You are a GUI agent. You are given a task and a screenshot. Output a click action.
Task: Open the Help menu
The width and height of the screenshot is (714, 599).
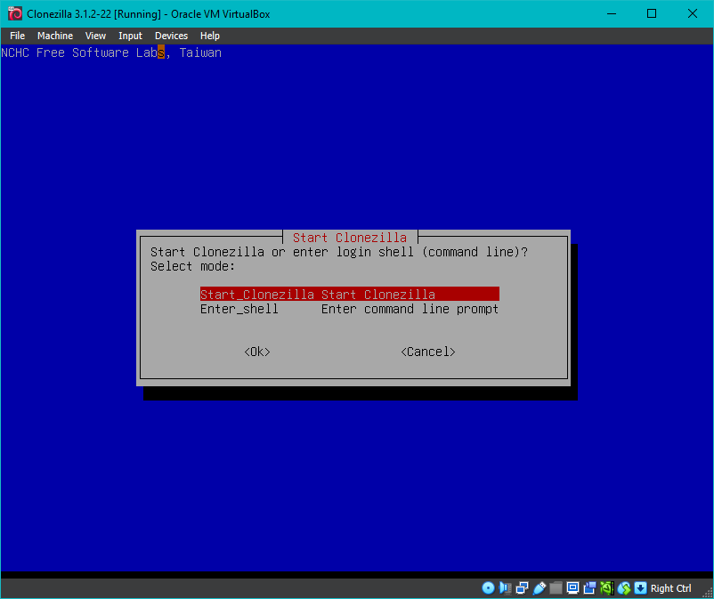tap(210, 36)
